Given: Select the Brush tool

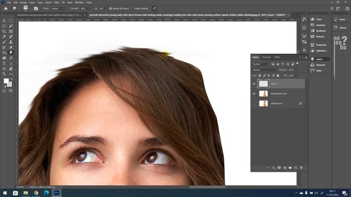Looking at the screenshot, I should tap(4, 42).
